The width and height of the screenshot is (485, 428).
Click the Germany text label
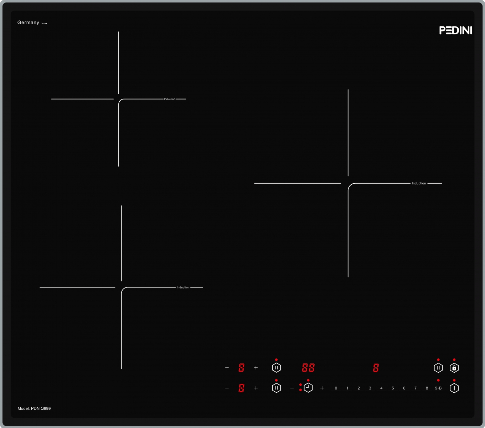point(28,22)
